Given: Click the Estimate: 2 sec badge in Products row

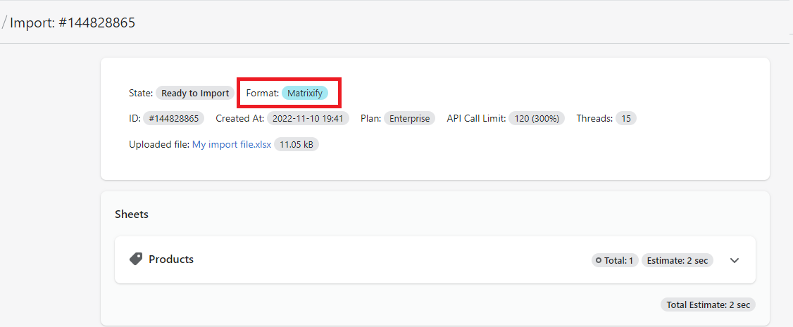Looking at the screenshot, I should (677, 260).
